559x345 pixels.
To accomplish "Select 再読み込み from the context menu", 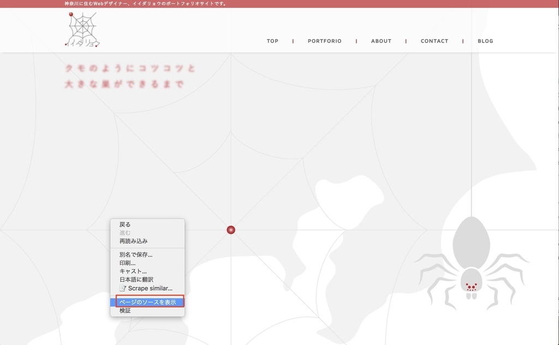I will click(x=147, y=241).
